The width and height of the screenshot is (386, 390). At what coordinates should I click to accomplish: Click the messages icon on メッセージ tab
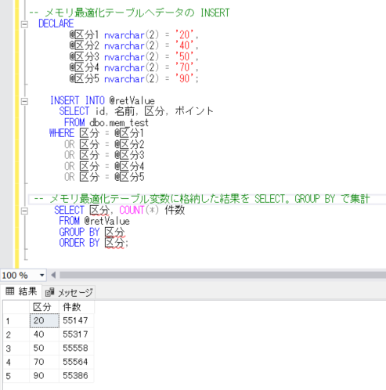[x=49, y=292]
